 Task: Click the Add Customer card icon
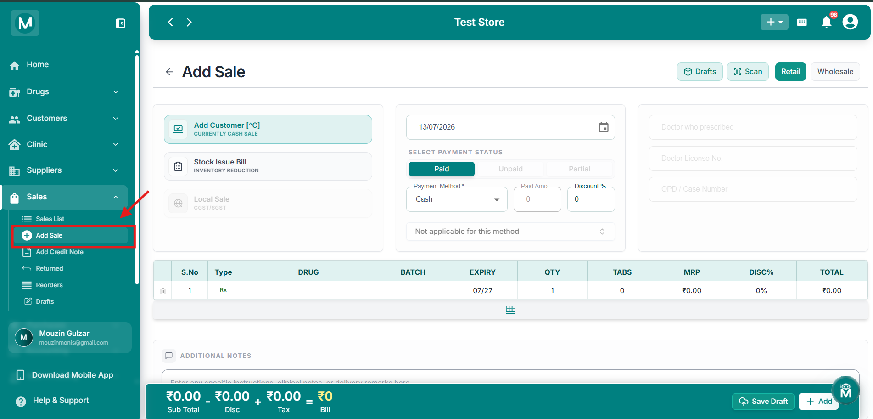(179, 129)
